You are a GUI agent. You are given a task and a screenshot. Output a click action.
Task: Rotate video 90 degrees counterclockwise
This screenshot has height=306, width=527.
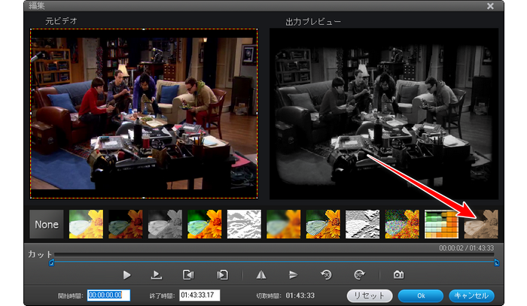tap(325, 275)
